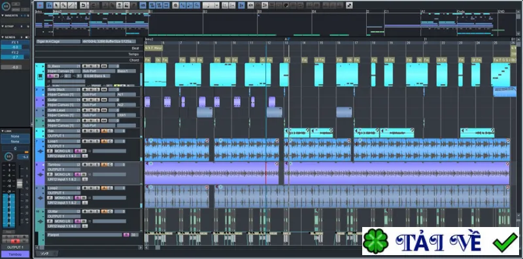Expand the S_Bass track arrow
Image resolution: width=523 pixels, height=259 pixels.
43,67
